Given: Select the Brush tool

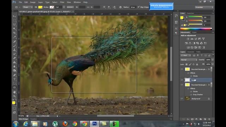Looking at the screenshot, I should pos(14,46).
